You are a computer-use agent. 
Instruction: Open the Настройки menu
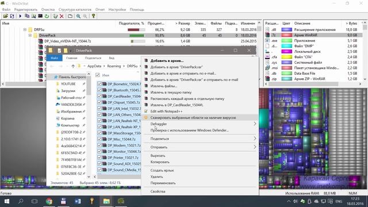(x=117, y=10)
